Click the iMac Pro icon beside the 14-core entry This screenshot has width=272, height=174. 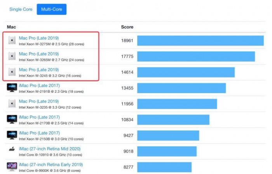(12, 119)
